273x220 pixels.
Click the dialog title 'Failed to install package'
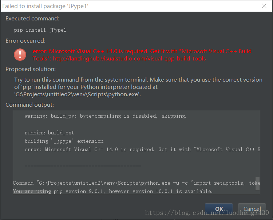(x=45, y=6)
